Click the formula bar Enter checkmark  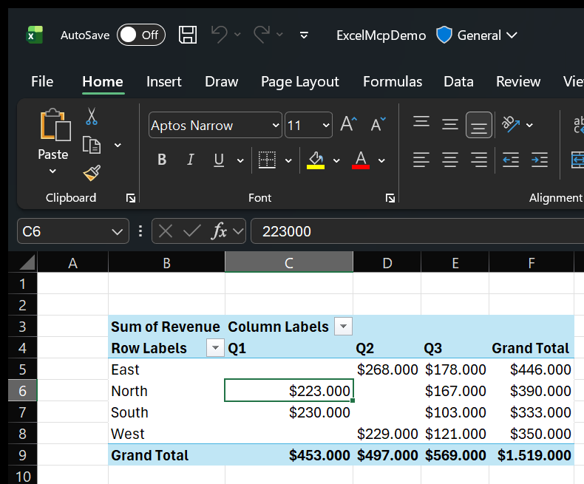tap(192, 231)
